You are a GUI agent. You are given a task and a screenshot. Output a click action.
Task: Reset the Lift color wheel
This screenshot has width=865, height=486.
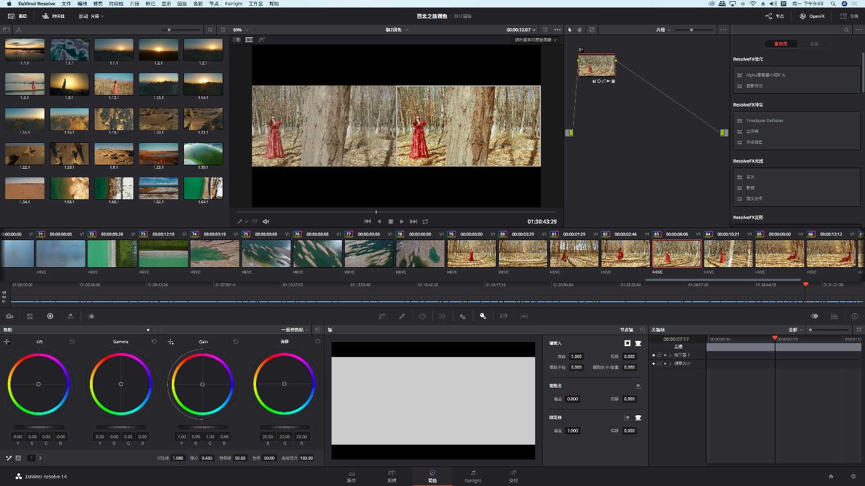point(72,341)
